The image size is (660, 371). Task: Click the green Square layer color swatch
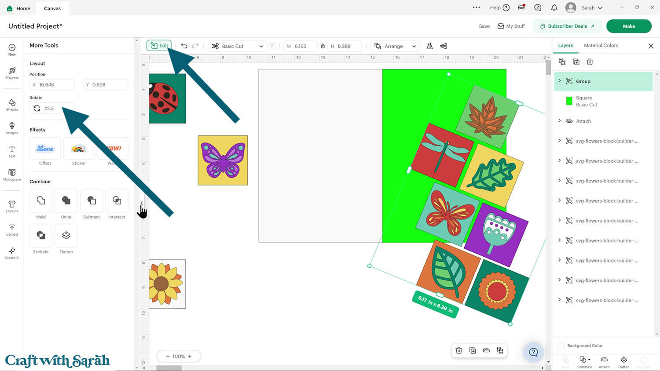pyautogui.click(x=569, y=101)
